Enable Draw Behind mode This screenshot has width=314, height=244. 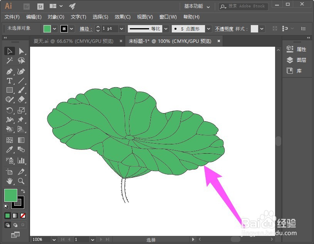coord(15,225)
